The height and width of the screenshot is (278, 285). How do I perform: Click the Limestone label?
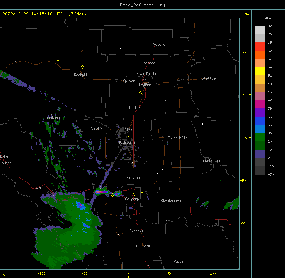51,118
